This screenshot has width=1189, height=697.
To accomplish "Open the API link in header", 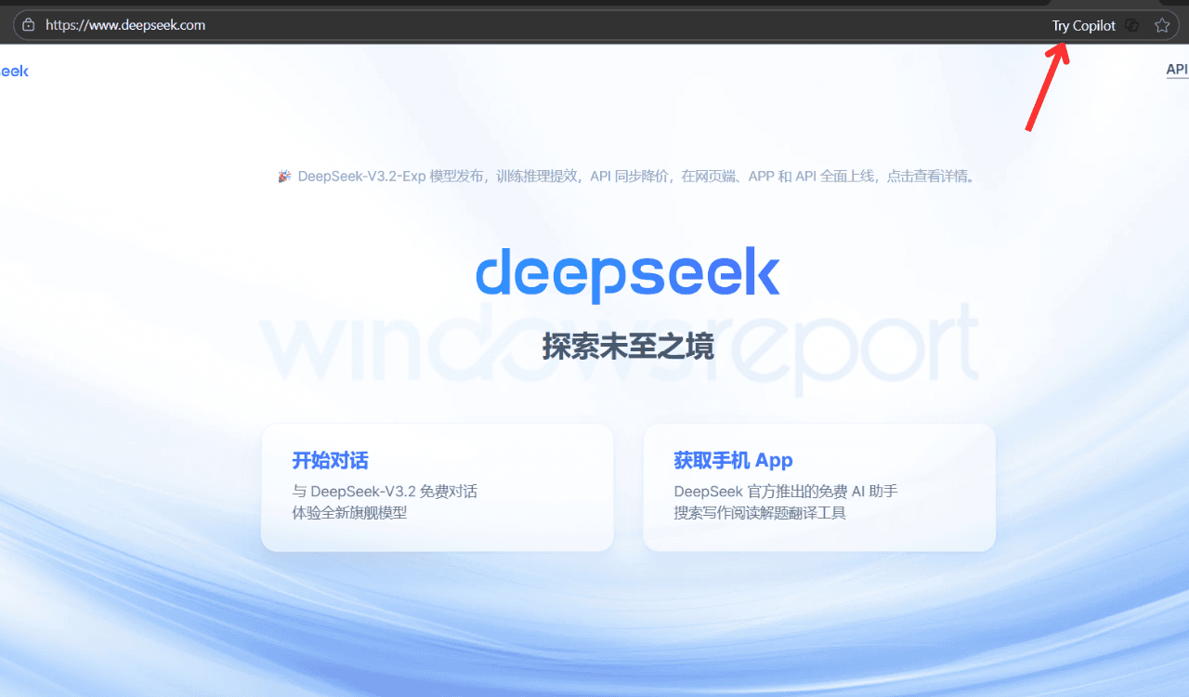I will click(1176, 70).
